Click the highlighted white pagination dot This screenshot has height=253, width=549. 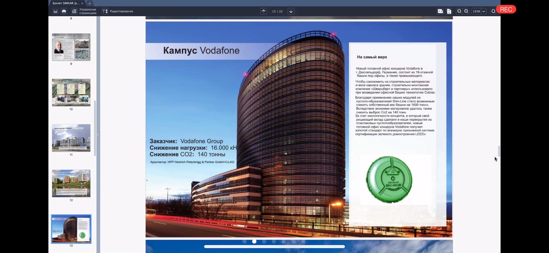point(254,241)
